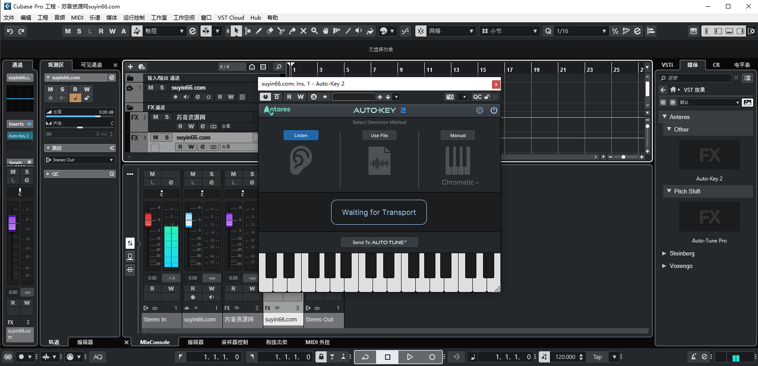Select the Zoom magnifier tool
The width and height of the screenshot is (758, 366).
coord(315,31)
